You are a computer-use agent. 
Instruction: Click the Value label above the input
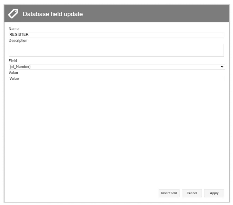tap(13, 72)
